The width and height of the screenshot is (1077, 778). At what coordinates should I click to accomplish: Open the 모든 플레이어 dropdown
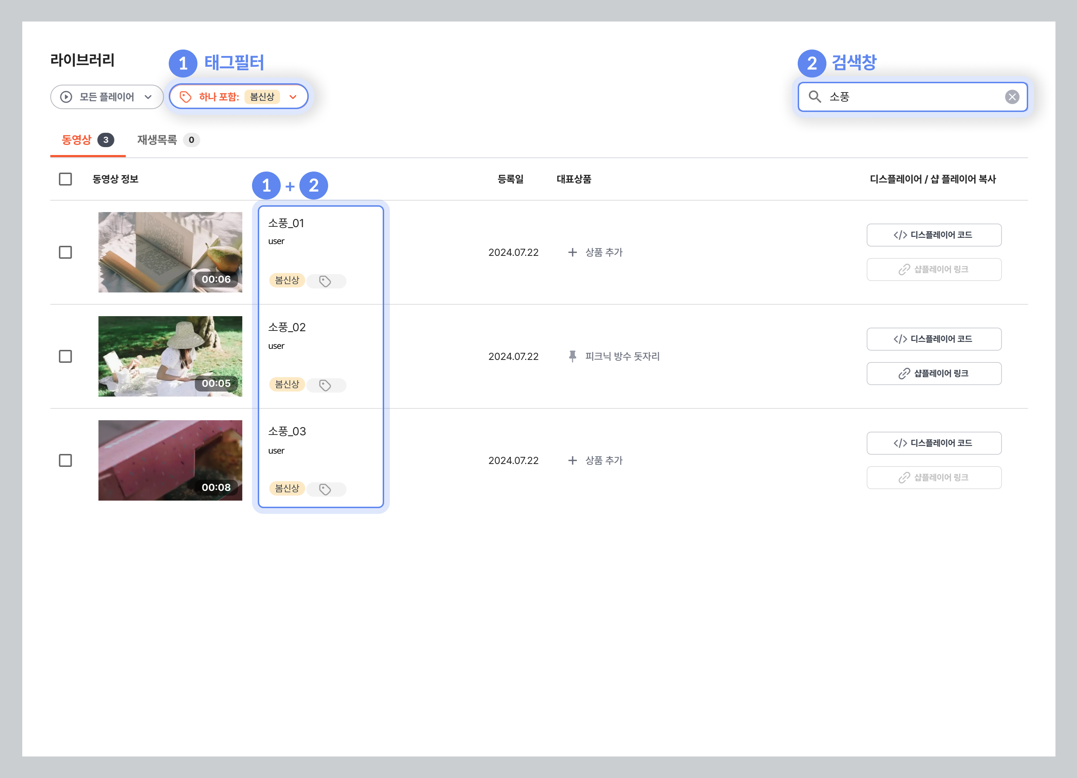click(x=107, y=97)
